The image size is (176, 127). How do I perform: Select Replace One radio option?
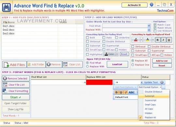[133, 65]
